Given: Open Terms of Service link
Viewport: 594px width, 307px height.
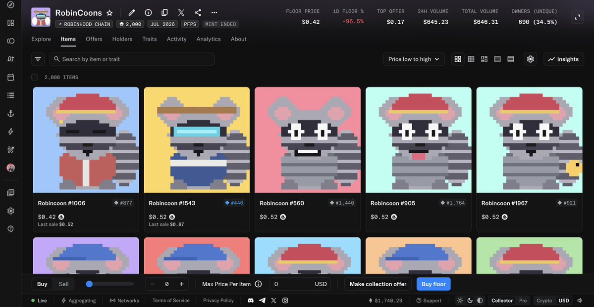Looking at the screenshot, I should [171, 301].
